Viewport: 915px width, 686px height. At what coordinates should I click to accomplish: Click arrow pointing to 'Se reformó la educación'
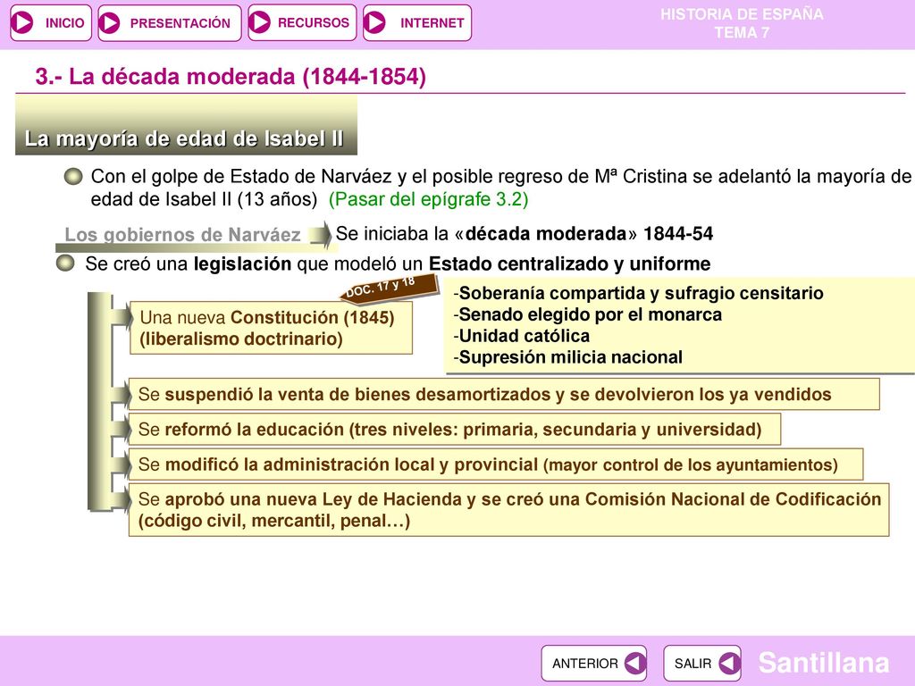click(x=121, y=430)
